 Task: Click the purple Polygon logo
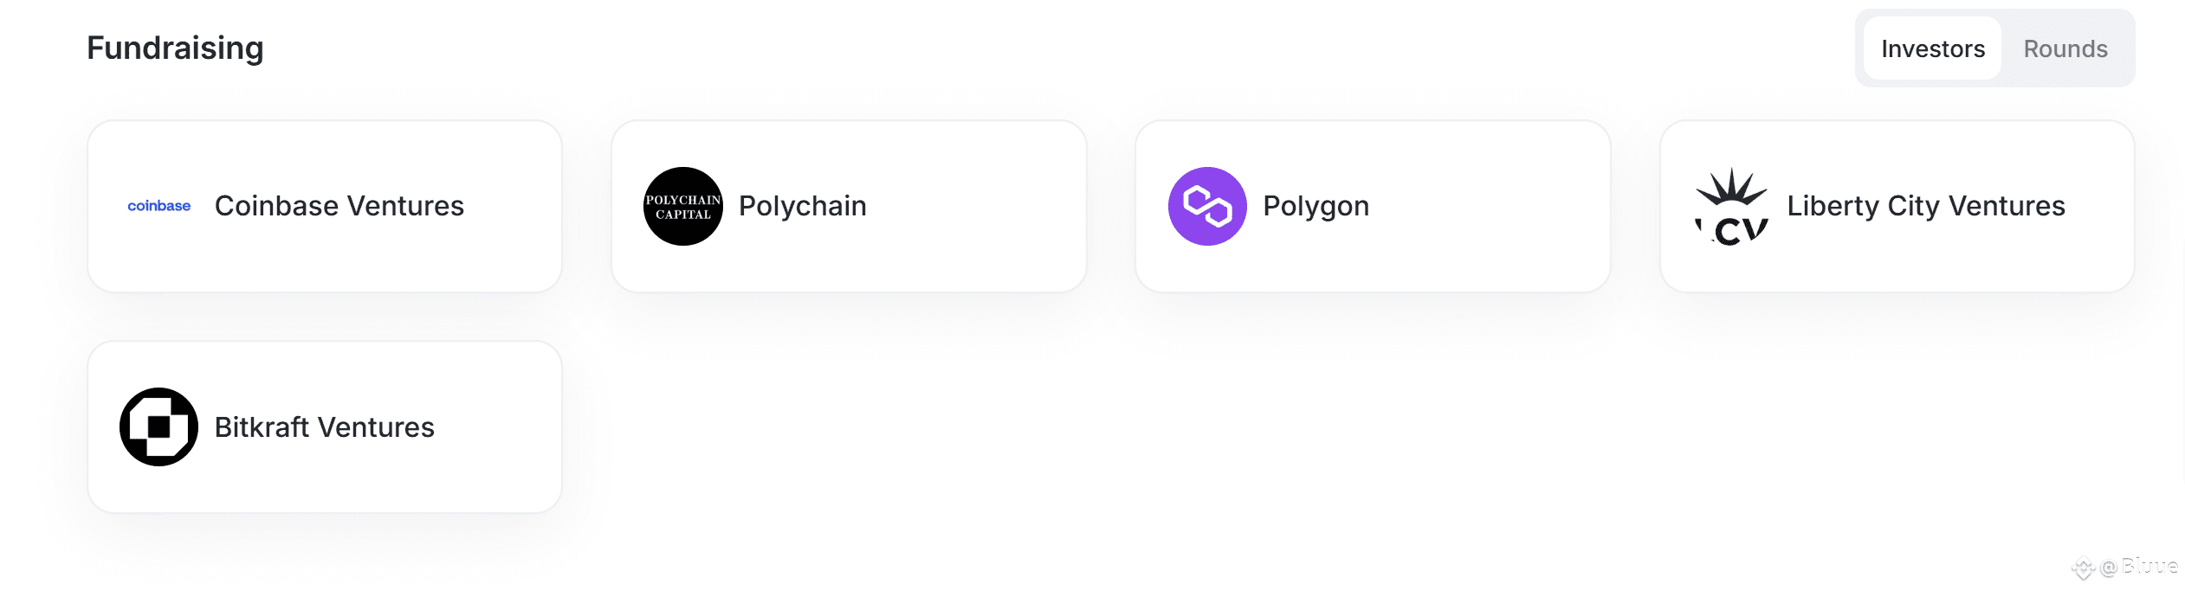coord(1207,206)
